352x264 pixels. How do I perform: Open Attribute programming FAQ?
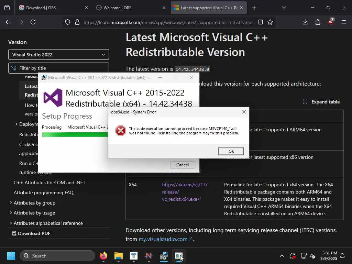tap(44, 192)
